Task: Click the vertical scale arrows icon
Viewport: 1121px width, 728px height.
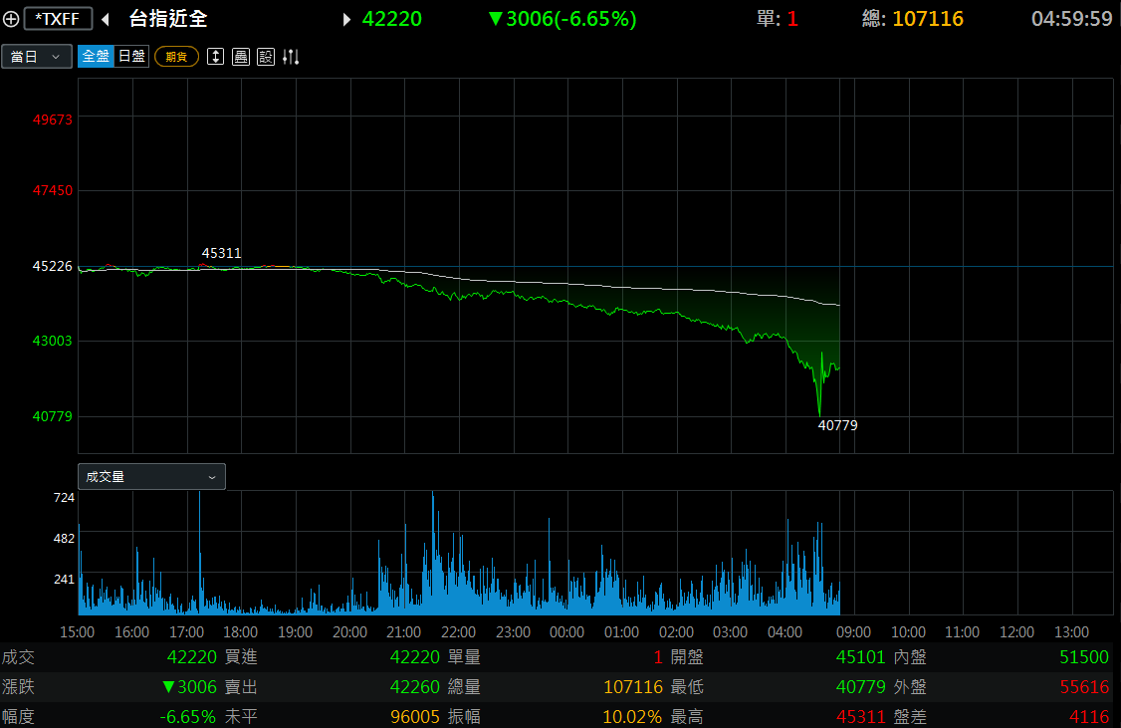Action: coord(215,57)
